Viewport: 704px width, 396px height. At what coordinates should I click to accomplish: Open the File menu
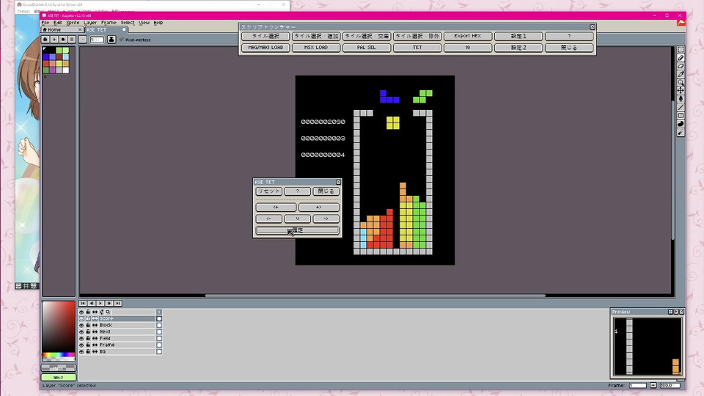(45, 23)
